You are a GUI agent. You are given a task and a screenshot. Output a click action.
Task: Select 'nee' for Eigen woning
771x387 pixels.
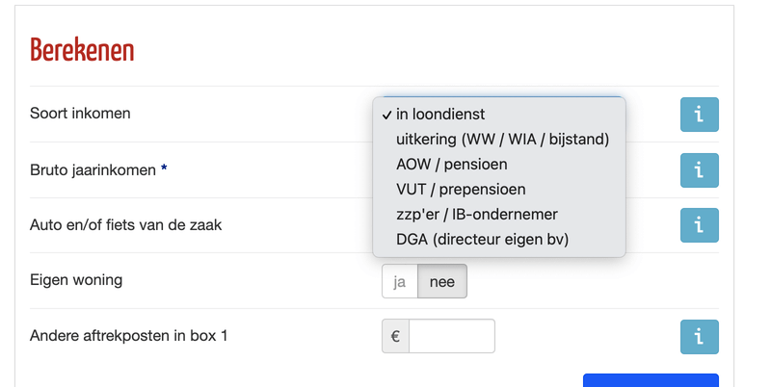click(441, 282)
